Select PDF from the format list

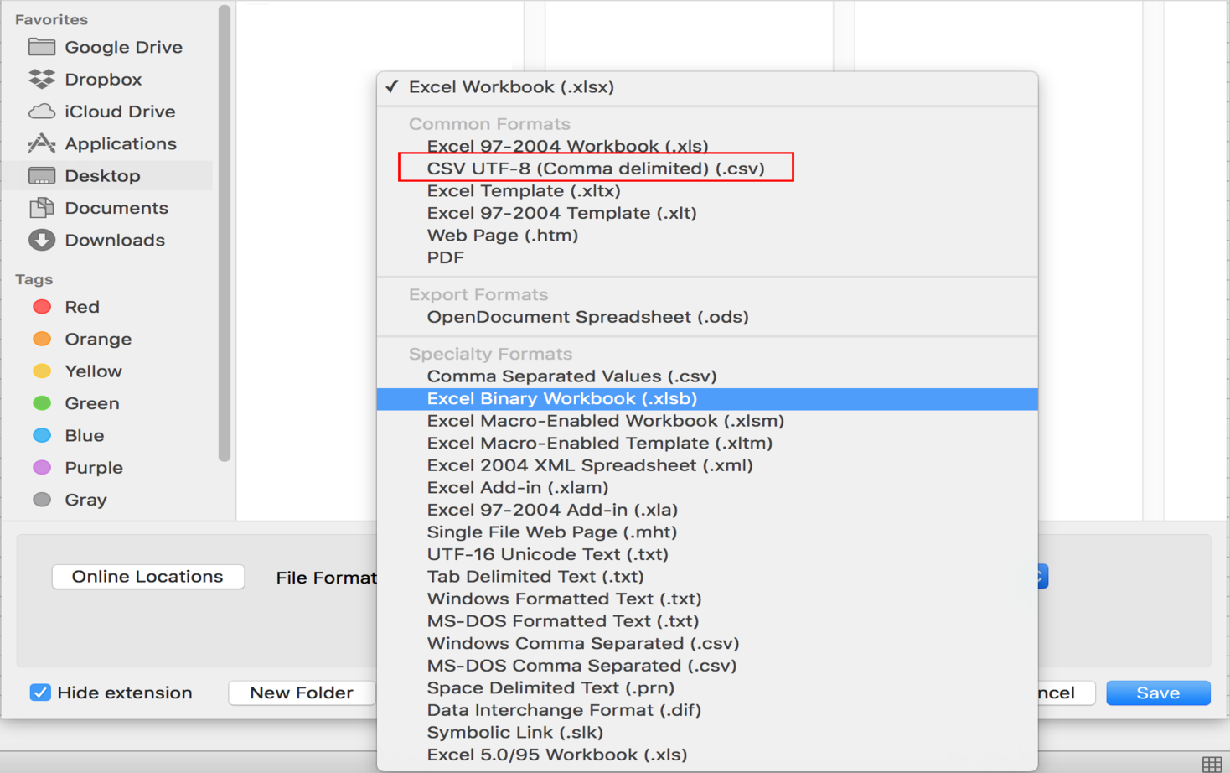point(445,257)
